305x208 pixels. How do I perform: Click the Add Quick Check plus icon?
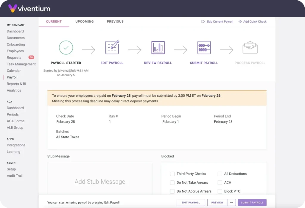[240, 22]
